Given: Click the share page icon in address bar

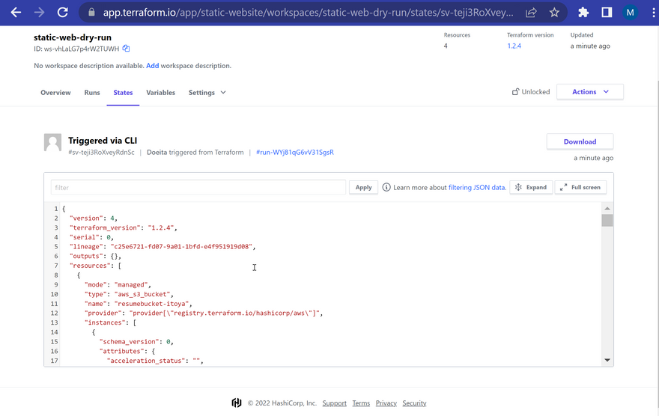Looking at the screenshot, I should (531, 13).
